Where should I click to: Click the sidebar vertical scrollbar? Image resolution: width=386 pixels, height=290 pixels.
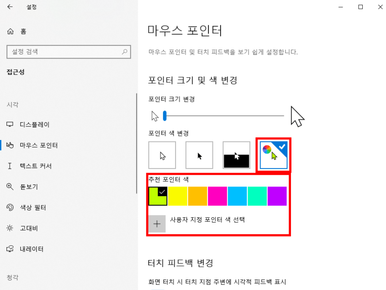pos(137,144)
